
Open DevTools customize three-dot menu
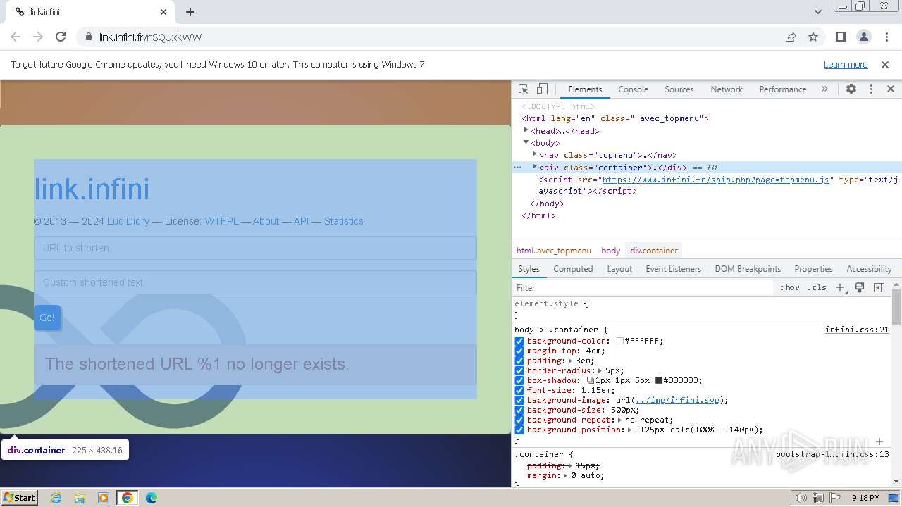[871, 89]
